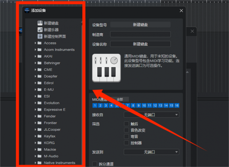Expand the KORG folder
229x167 pixels.
point(35,143)
